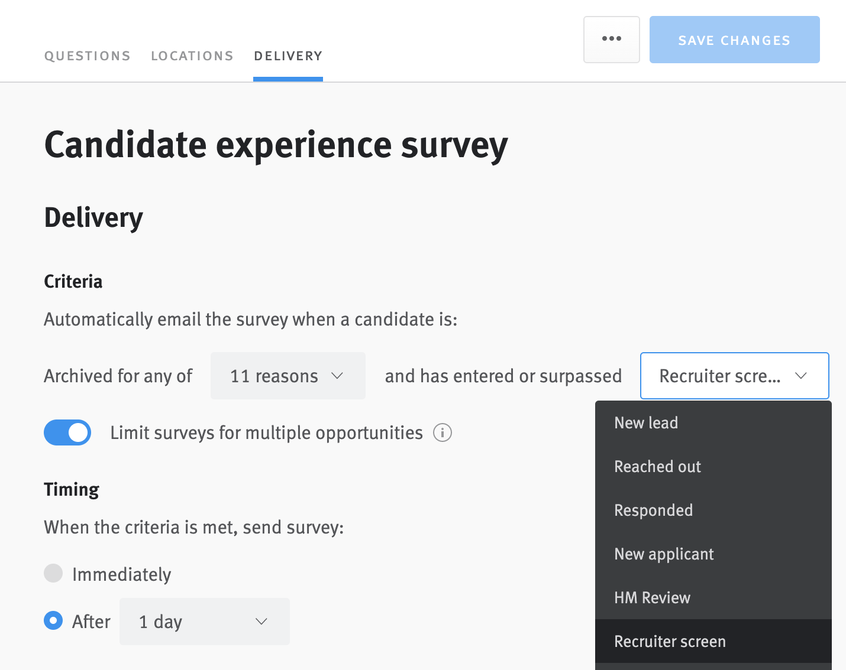Open the three-dot more options menu

pos(611,39)
